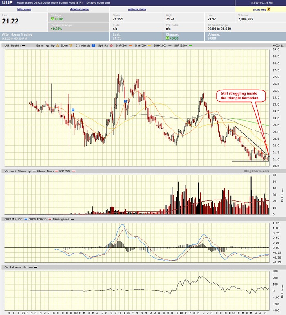Click the header timestamp 9/2/2011 03:59 PM

(262, 2)
